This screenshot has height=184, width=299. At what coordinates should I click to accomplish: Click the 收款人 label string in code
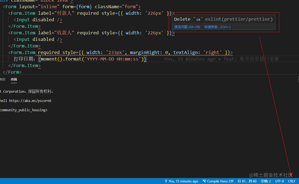coord(64,33)
